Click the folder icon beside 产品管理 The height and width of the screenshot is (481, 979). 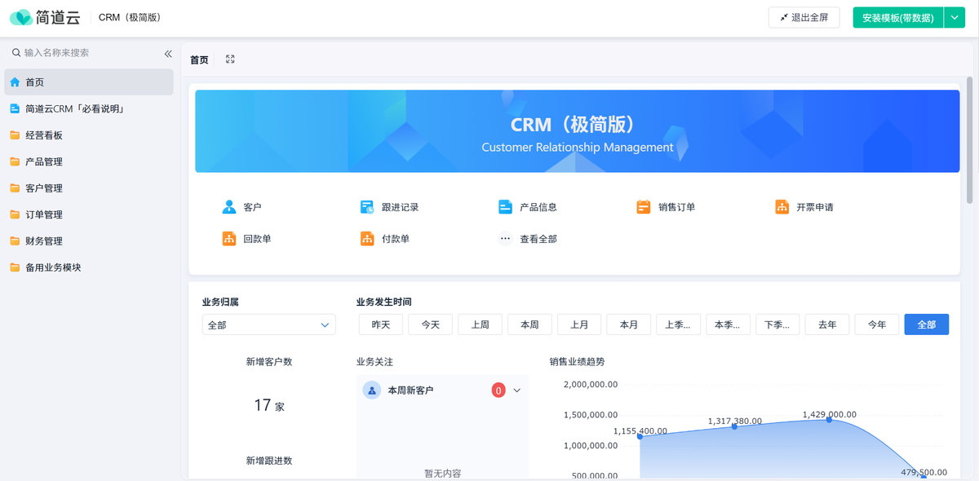[x=15, y=161]
